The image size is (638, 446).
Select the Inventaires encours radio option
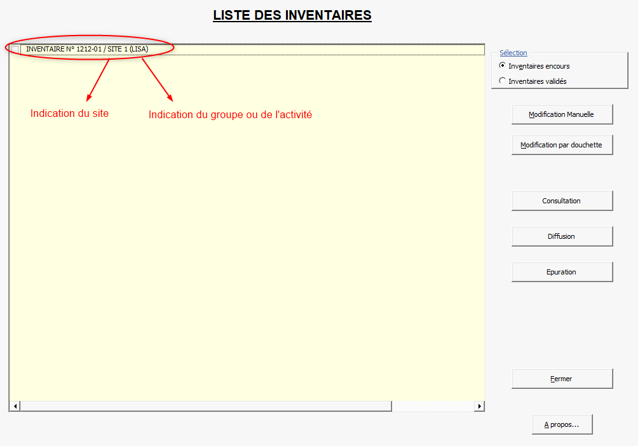pyautogui.click(x=503, y=65)
